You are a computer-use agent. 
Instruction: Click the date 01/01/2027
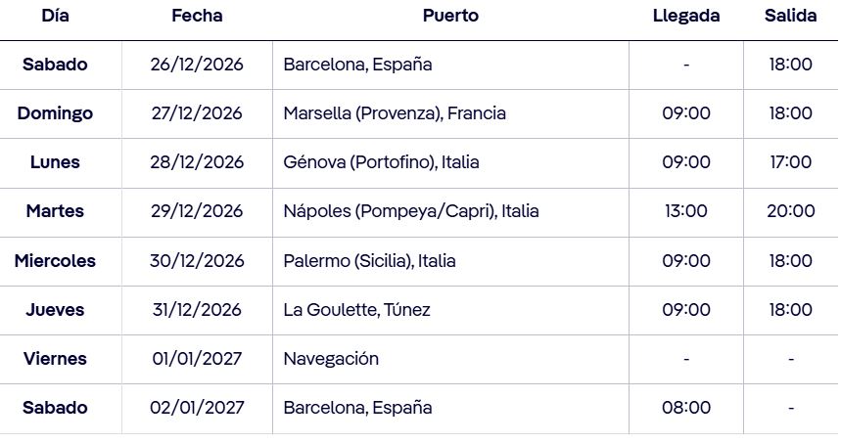coord(197,359)
